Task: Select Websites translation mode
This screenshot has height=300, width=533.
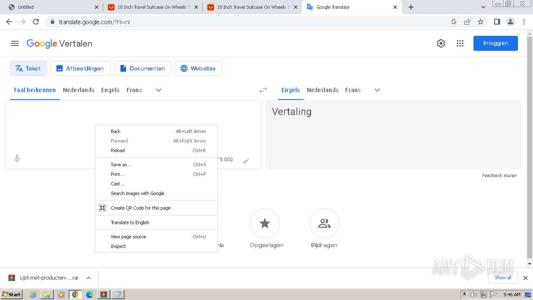Action: tap(199, 68)
